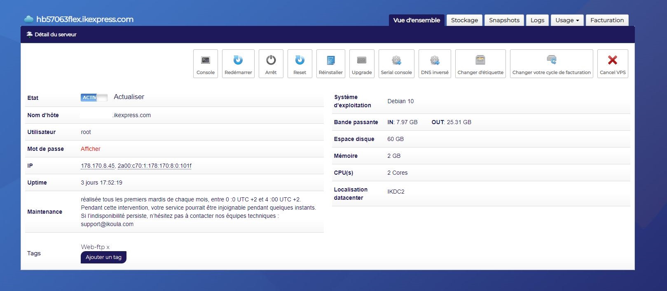
Task: Click the Debian 10 operating system value
Action: (x=400, y=101)
